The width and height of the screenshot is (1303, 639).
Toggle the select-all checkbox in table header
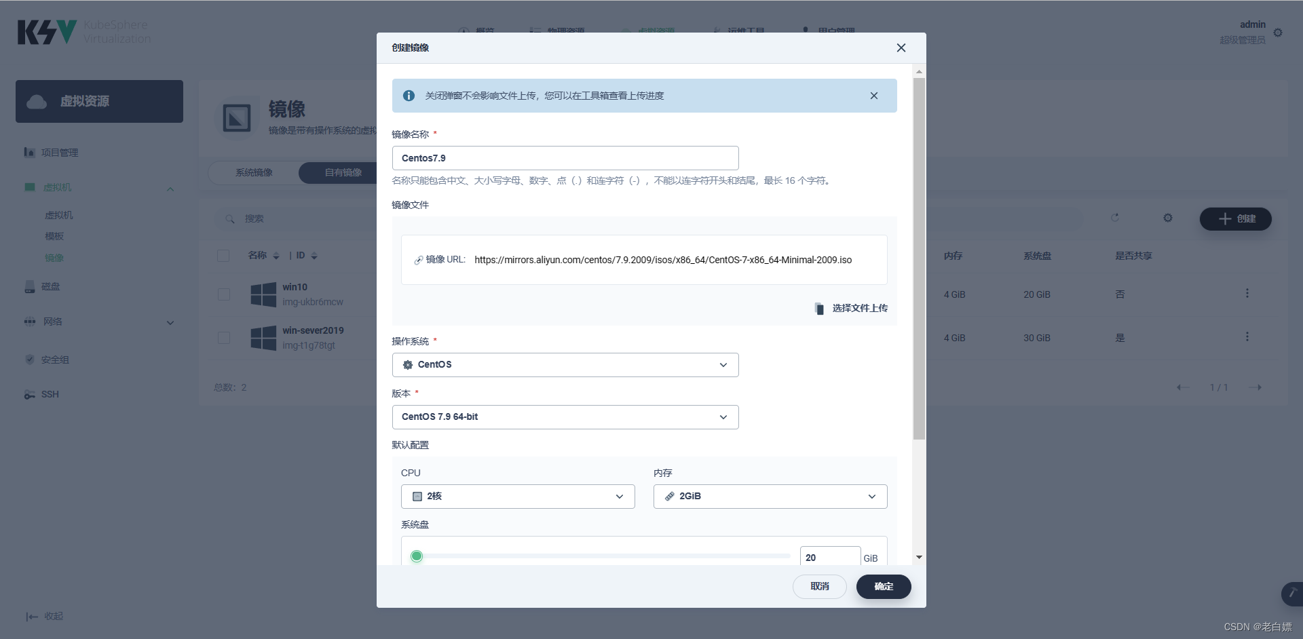223,256
